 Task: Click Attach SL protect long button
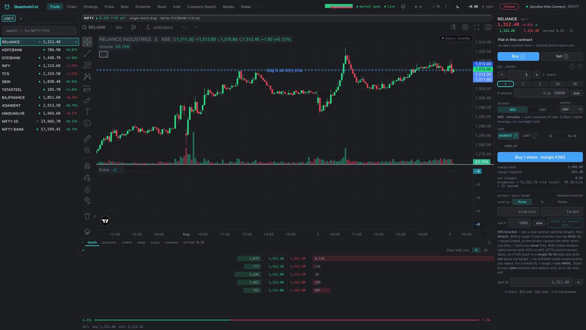click(565, 223)
